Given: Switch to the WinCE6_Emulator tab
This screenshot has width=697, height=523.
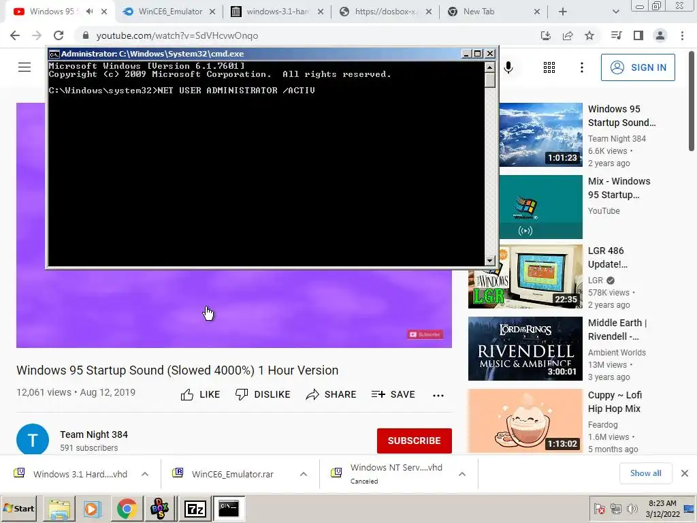Looking at the screenshot, I should pos(169,12).
